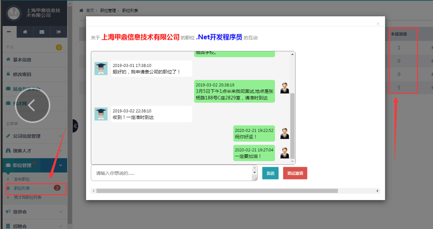Click the dialog horizontal scrollbar thumb
Viewport: 433px width, 229px height.
pos(217,191)
